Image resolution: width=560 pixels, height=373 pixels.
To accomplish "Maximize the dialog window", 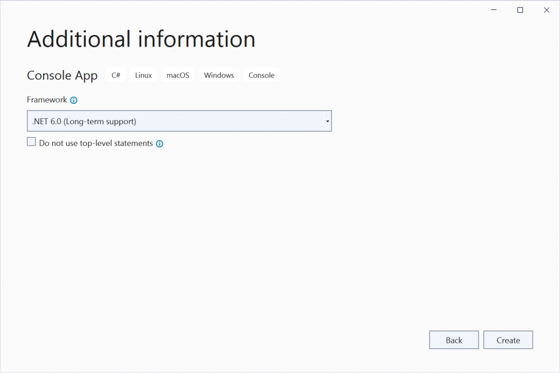I will tap(520, 10).
